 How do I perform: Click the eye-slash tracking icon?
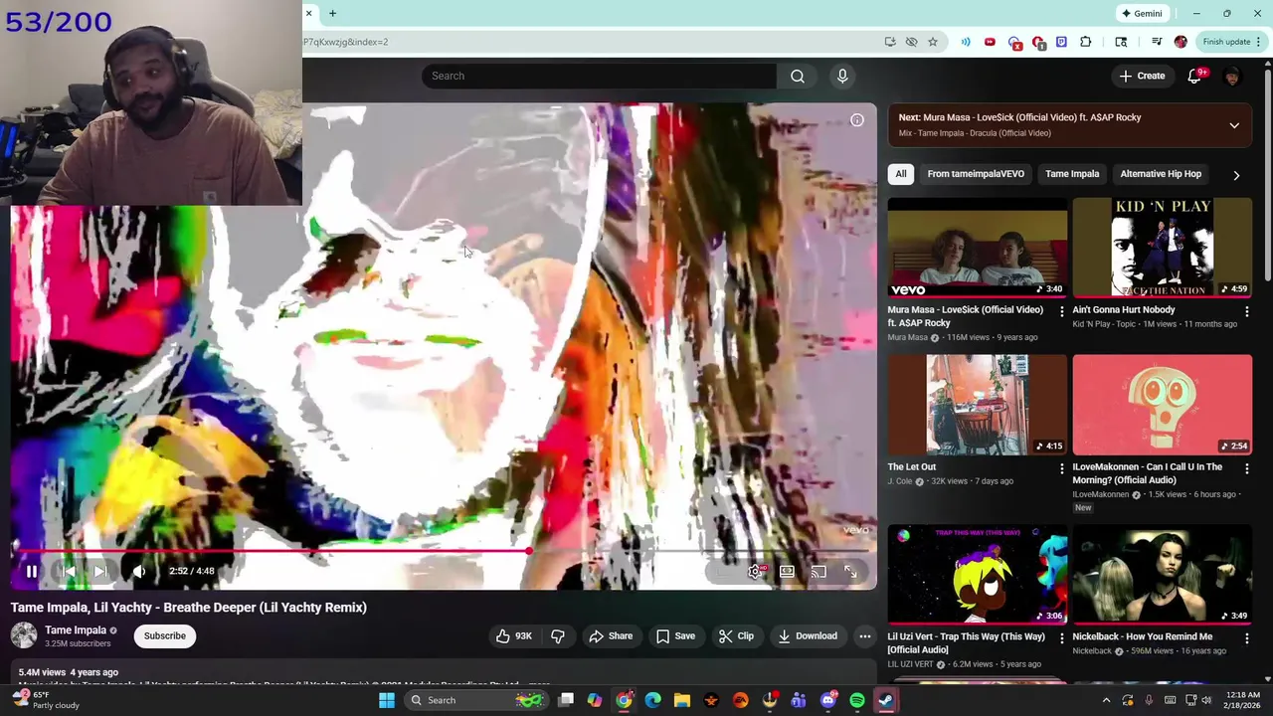(x=911, y=42)
